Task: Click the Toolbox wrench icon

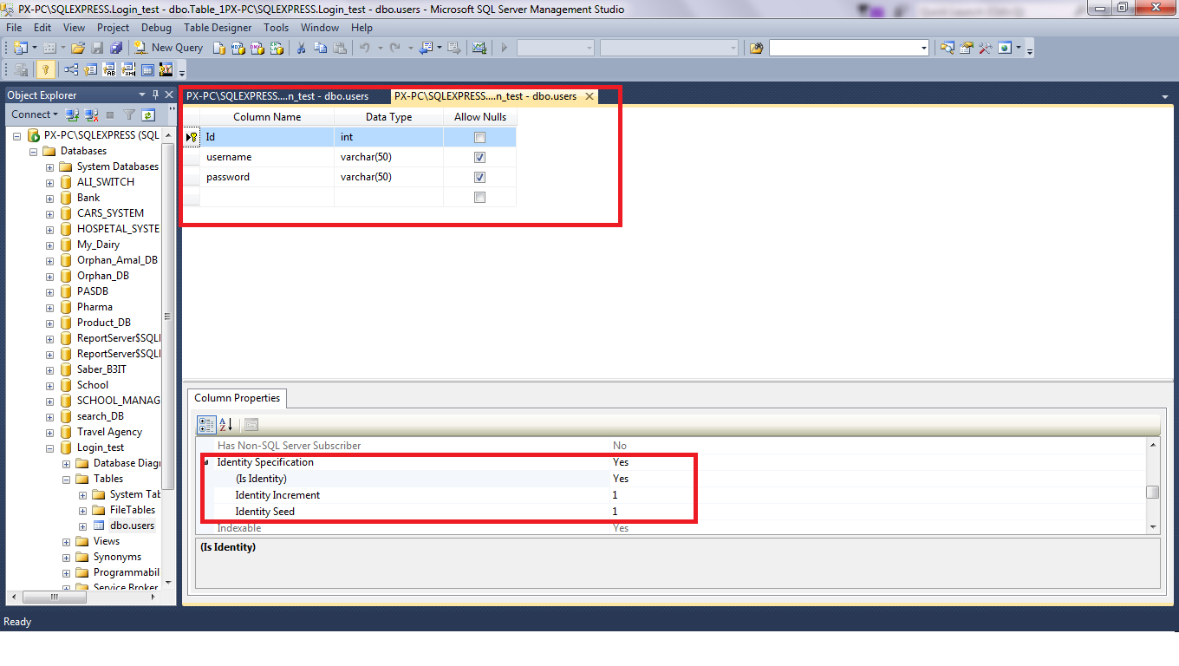Action: click(x=986, y=48)
